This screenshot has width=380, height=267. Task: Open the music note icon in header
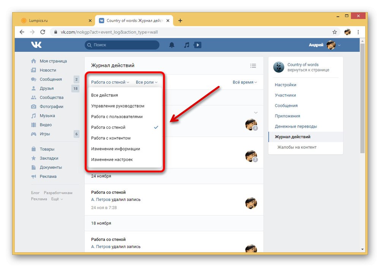[x=186, y=45]
